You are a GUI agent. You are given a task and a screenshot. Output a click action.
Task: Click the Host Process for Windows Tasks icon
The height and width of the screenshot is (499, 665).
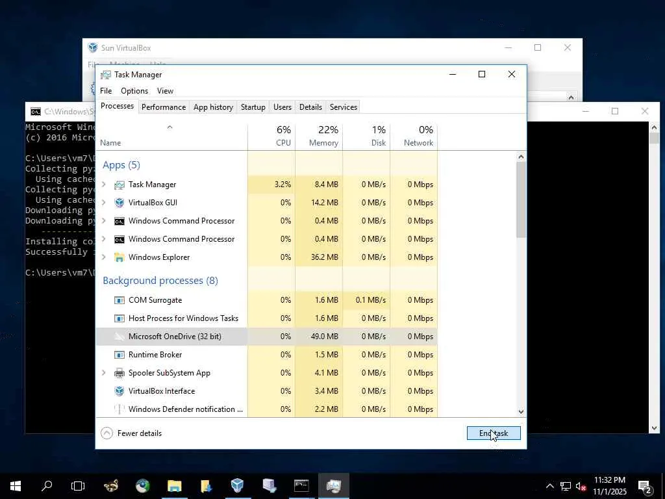pos(119,318)
